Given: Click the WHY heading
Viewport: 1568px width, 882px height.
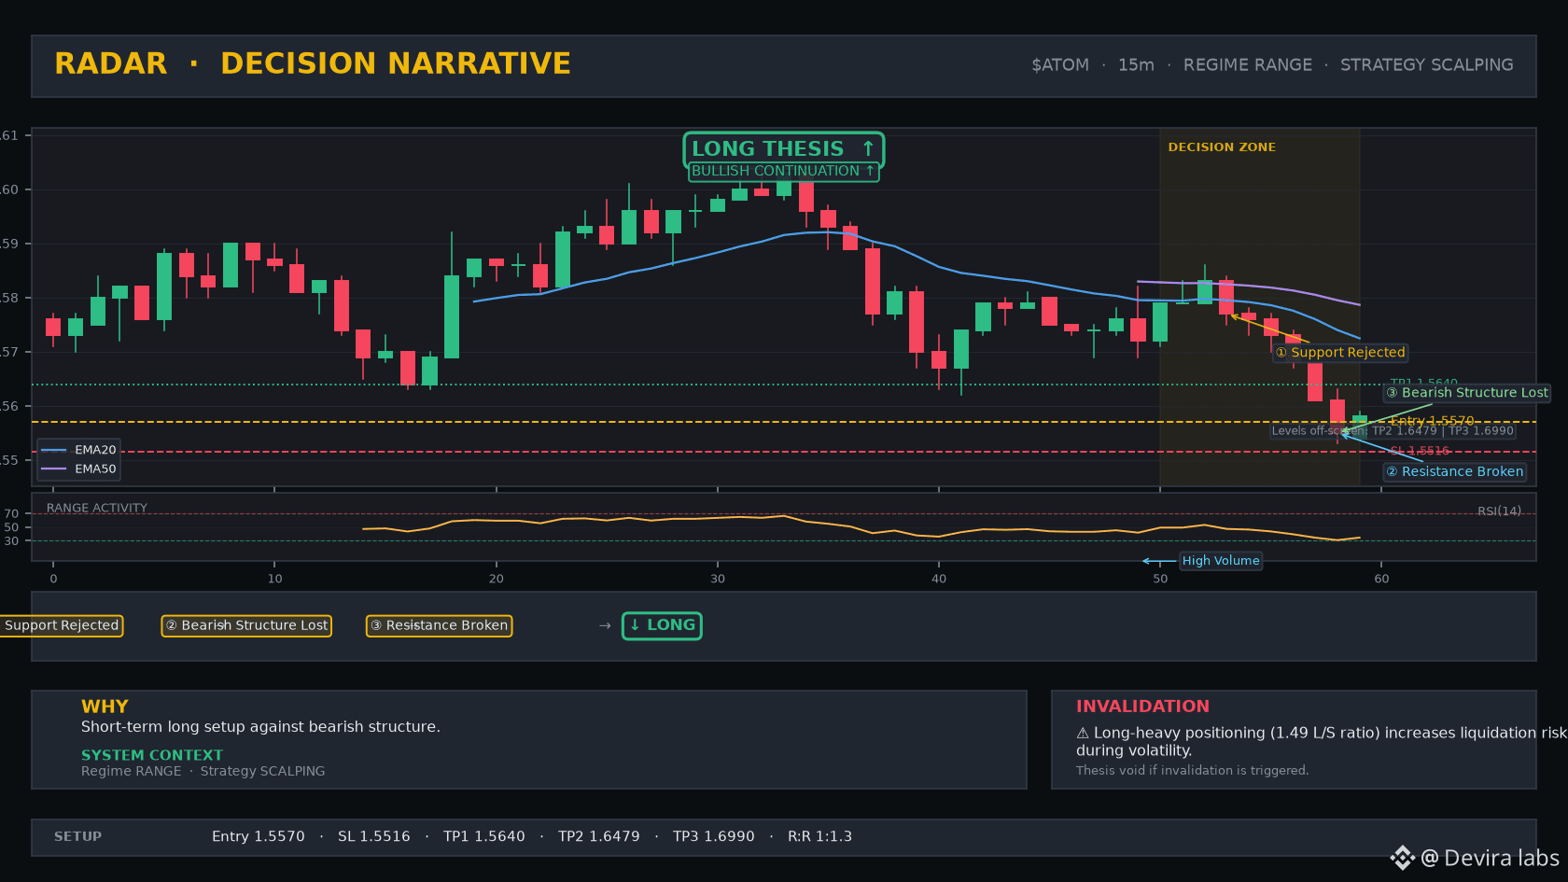Looking at the screenshot, I should tap(105, 707).
